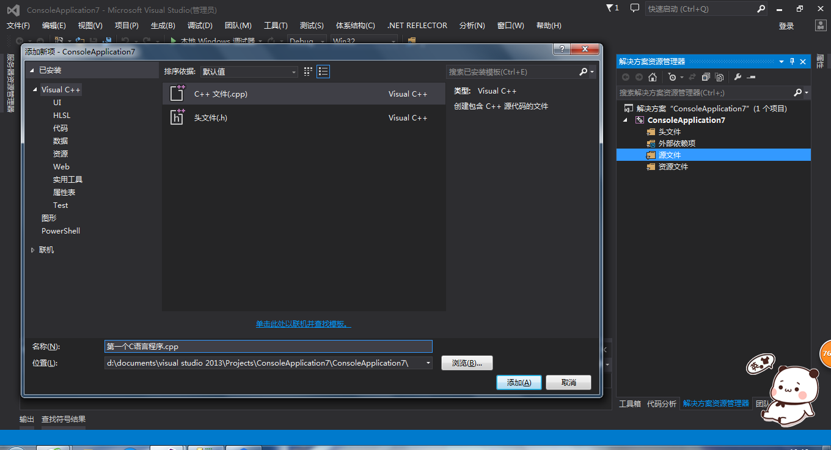
Task: Click the 浏览(B)... button
Action: coord(467,363)
